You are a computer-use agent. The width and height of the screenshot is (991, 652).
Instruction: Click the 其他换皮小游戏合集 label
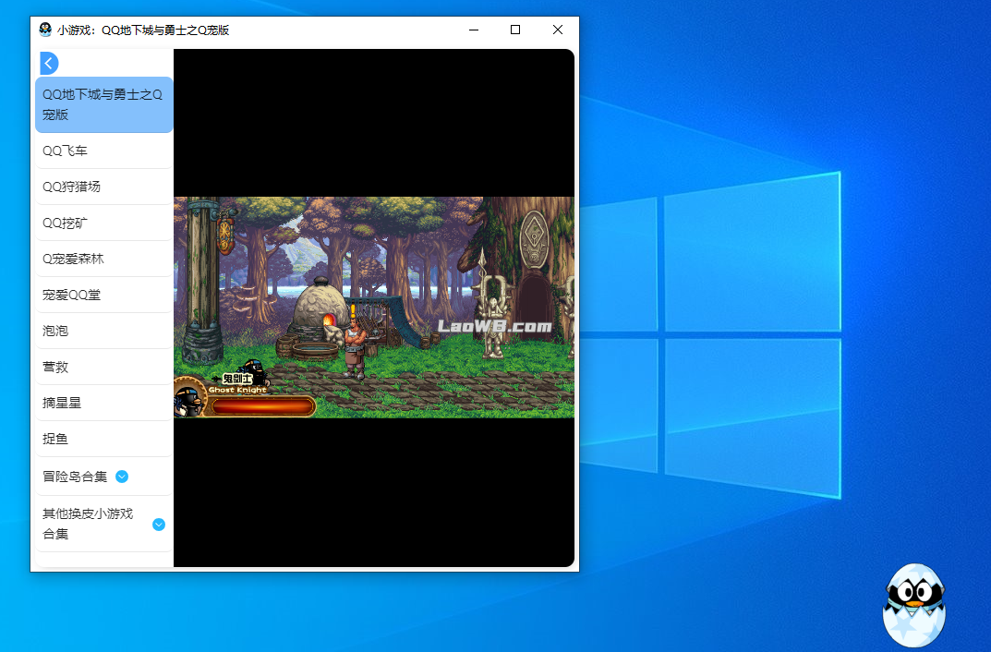coord(88,524)
